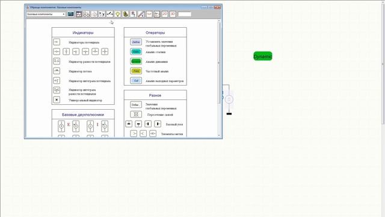Click the empty text field in the toolbar
The height and width of the screenshot is (217, 385).
(185, 14)
